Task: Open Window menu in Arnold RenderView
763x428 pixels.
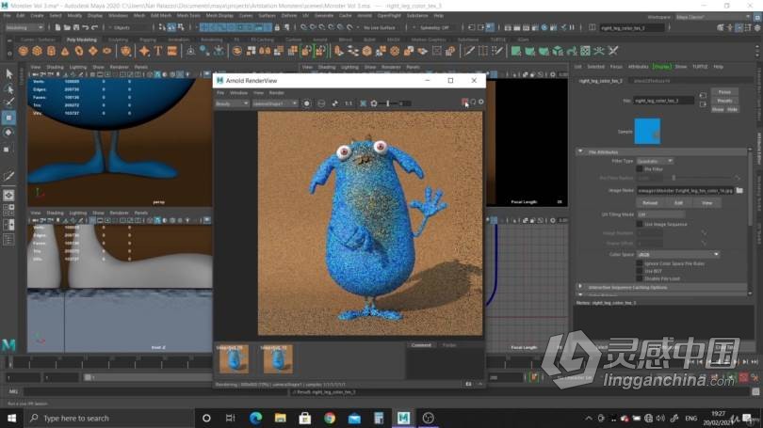Action: [x=238, y=93]
